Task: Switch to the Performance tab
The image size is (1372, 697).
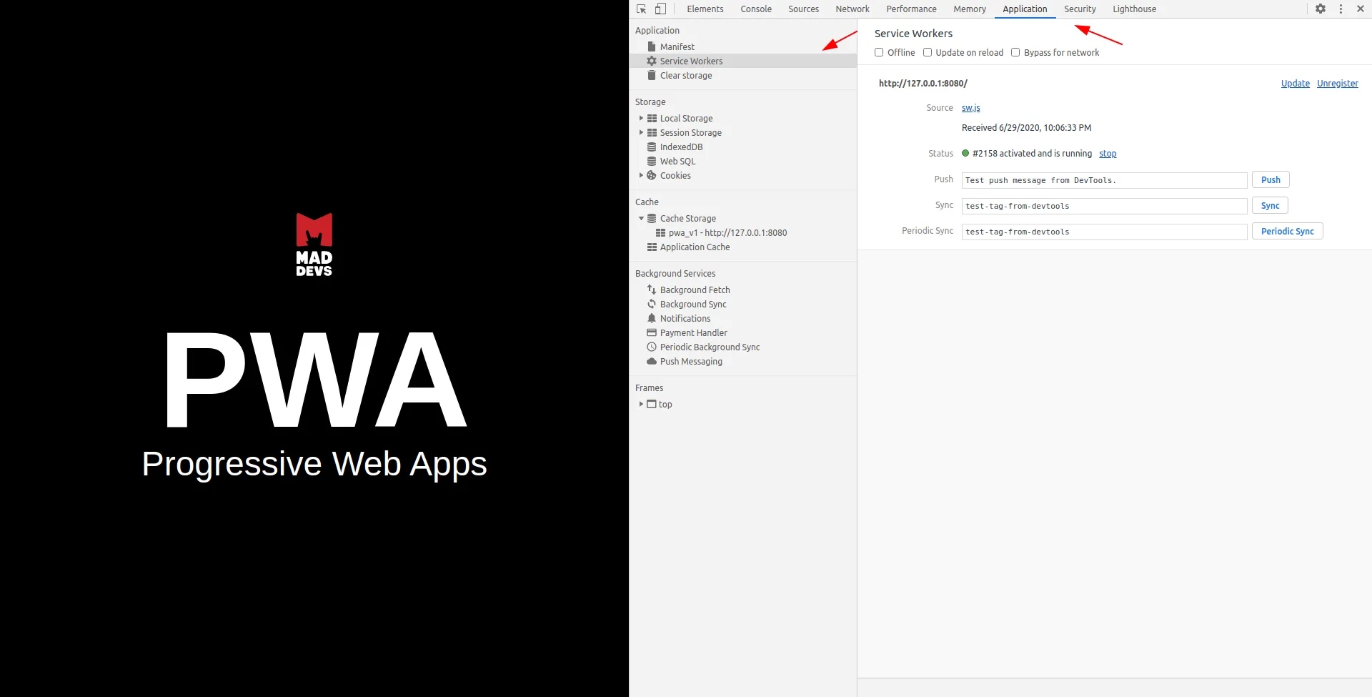Action: pos(911,9)
